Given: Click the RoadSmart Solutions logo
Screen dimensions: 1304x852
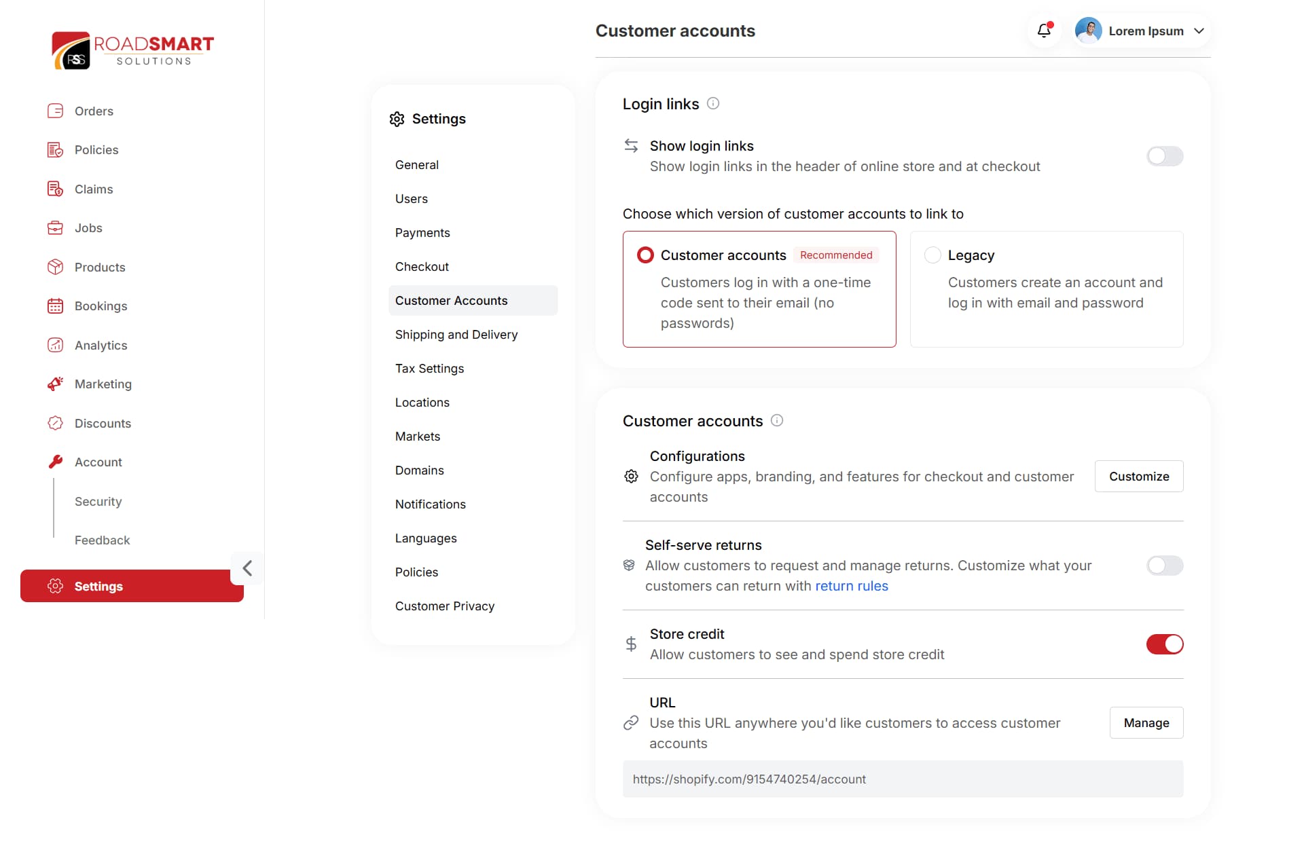Looking at the screenshot, I should [x=132, y=50].
